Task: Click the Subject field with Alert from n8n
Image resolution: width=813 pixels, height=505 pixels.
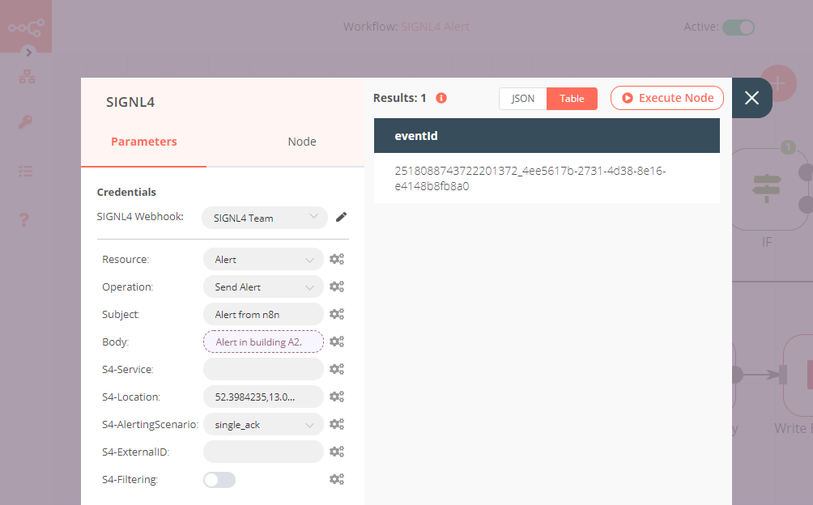Action: [x=263, y=314]
